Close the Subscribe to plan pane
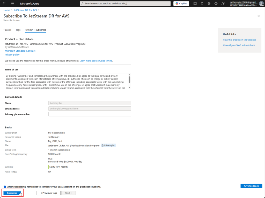Image resolution: width=265 pixels, height=198 pixels. pos(258,16)
